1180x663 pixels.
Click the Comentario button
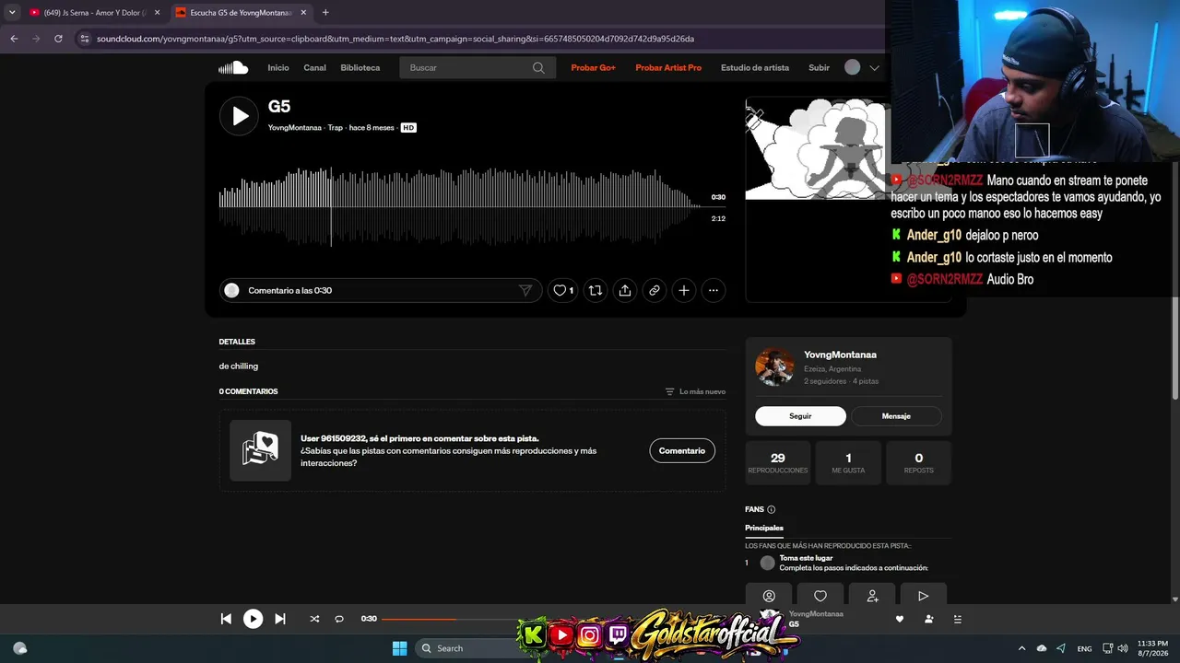pyautogui.click(x=682, y=450)
